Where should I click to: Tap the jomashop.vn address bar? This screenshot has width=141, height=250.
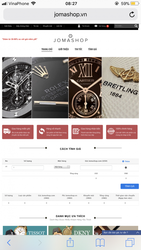pos(70,14)
